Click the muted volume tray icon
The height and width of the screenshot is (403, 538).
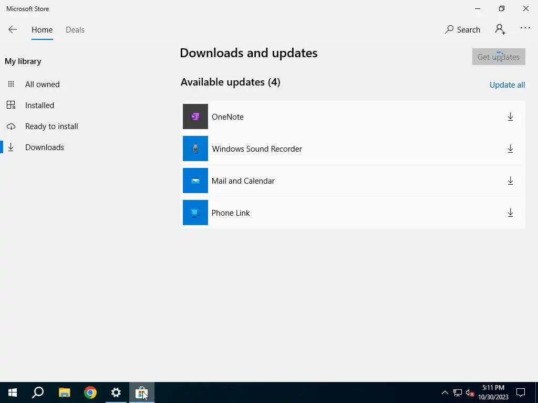470,393
